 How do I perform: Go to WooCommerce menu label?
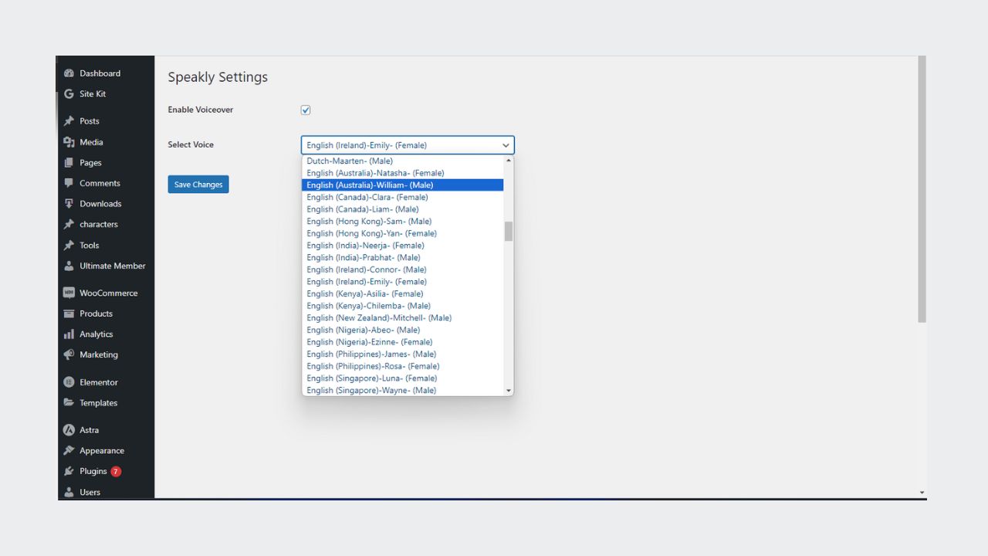tap(109, 293)
